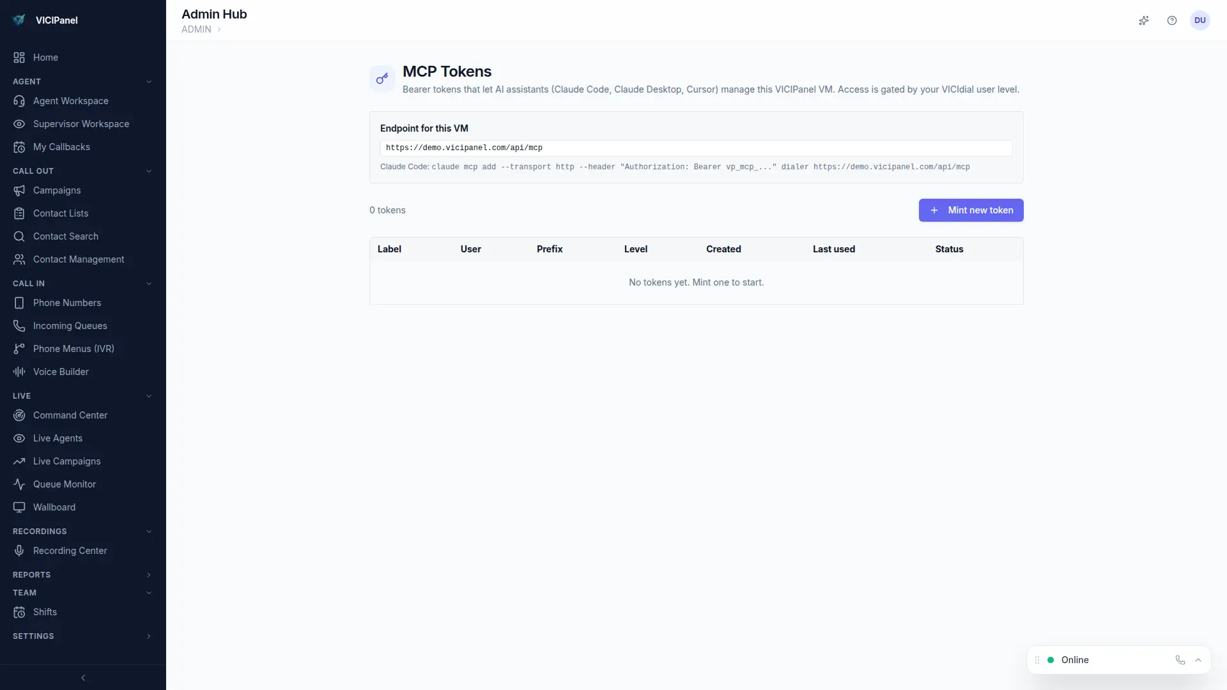Click the phone icon in the Online widget
1227x690 pixels.
pyautogui.click(x=1180, y=660)
